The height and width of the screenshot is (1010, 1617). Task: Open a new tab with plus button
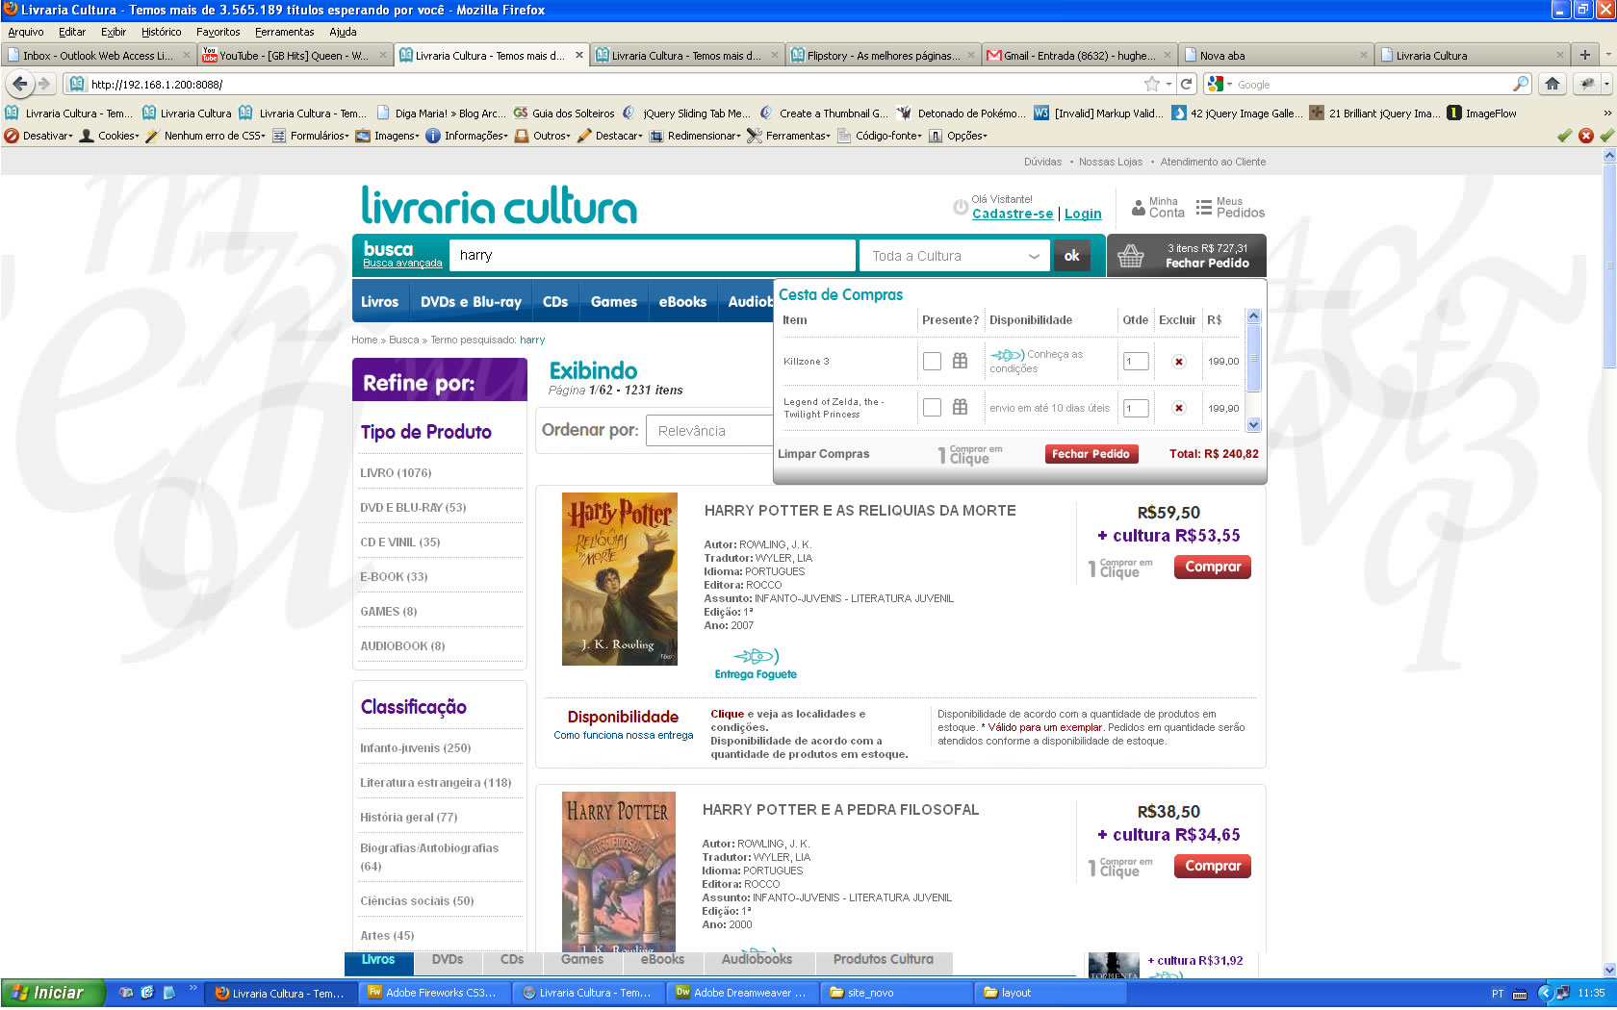[x=1585, y=55]
